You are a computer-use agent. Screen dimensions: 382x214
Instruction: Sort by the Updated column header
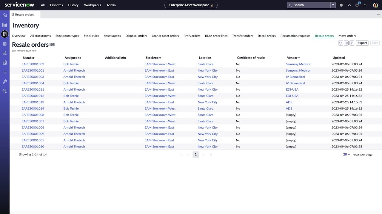coord(339,58)
